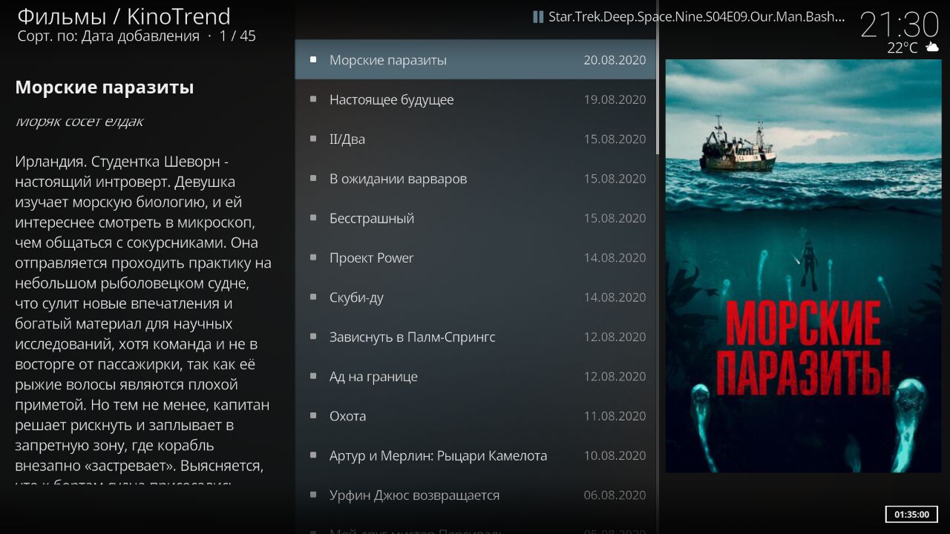Viewport: 950px width, 534px height.
Task: Select the II/Два movie row
Action: point(475,139)
